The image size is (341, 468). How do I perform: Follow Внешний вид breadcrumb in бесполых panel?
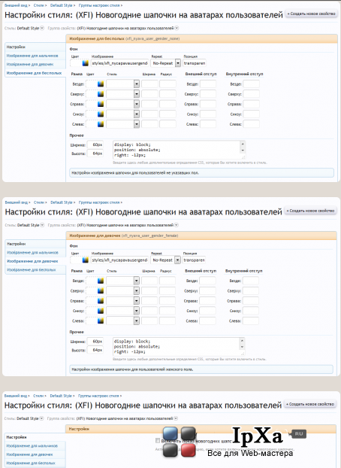16,5
